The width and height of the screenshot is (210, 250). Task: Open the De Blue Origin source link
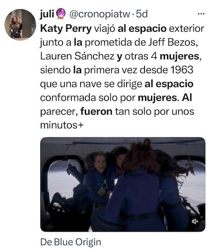coord(71,242)
